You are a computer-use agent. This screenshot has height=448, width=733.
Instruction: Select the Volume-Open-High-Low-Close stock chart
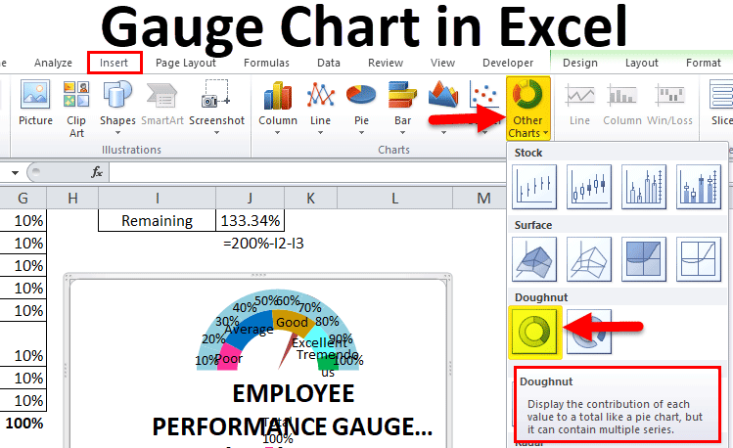coord(699,187)
